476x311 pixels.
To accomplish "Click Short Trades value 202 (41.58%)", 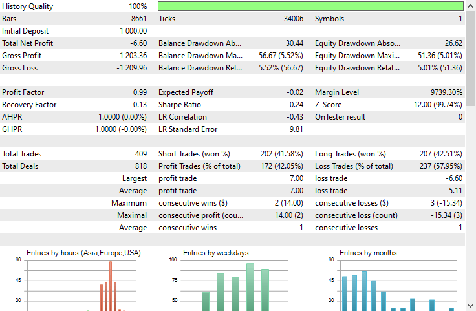I will point(282,154).
